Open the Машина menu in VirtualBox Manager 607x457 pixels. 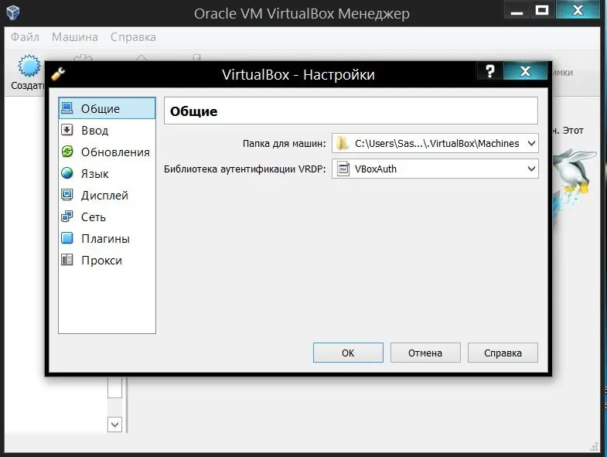click(75, 37)
